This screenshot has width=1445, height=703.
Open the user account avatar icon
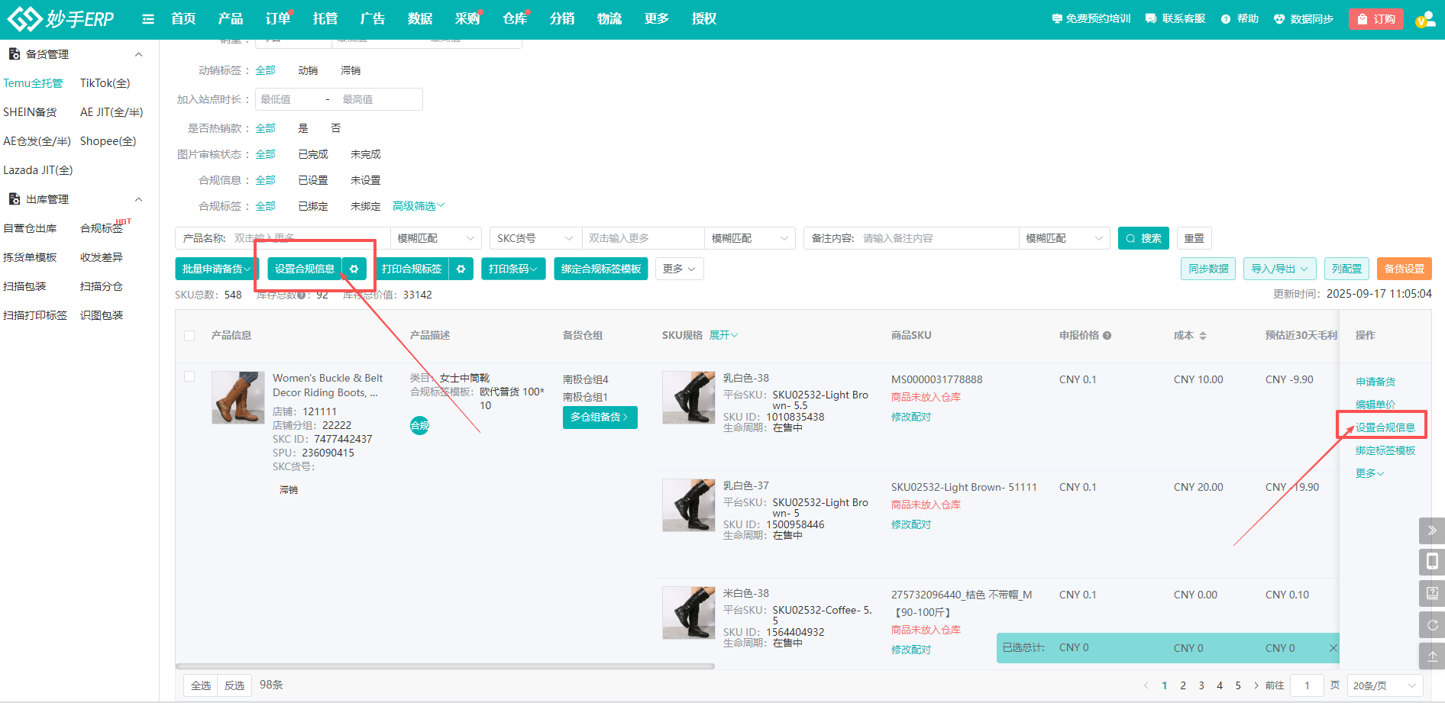[x=1424, y=19]
